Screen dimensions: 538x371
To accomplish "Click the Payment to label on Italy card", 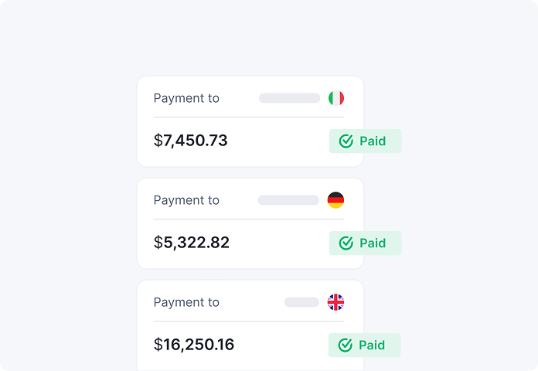I will tap(186, 98).
